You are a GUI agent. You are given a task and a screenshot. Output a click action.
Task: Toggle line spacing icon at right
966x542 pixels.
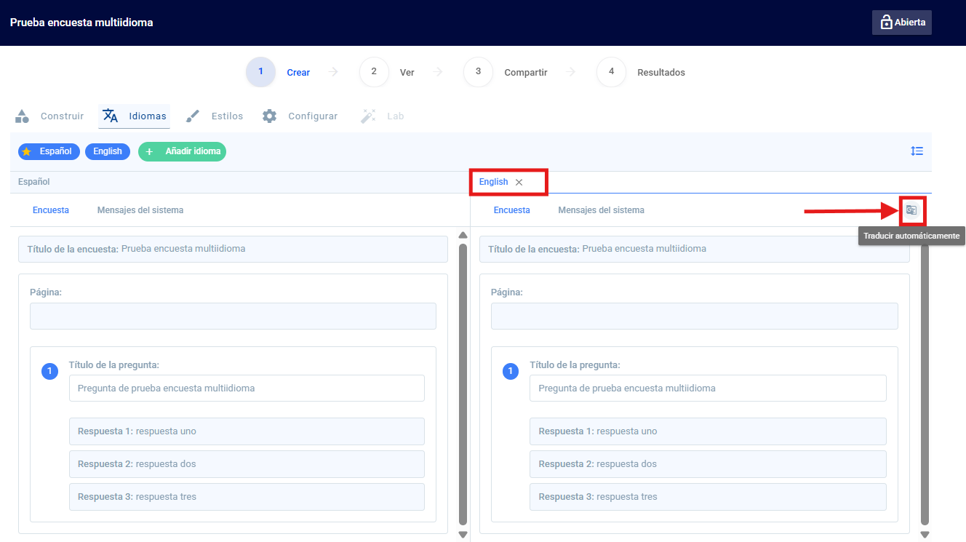point(917,151)
